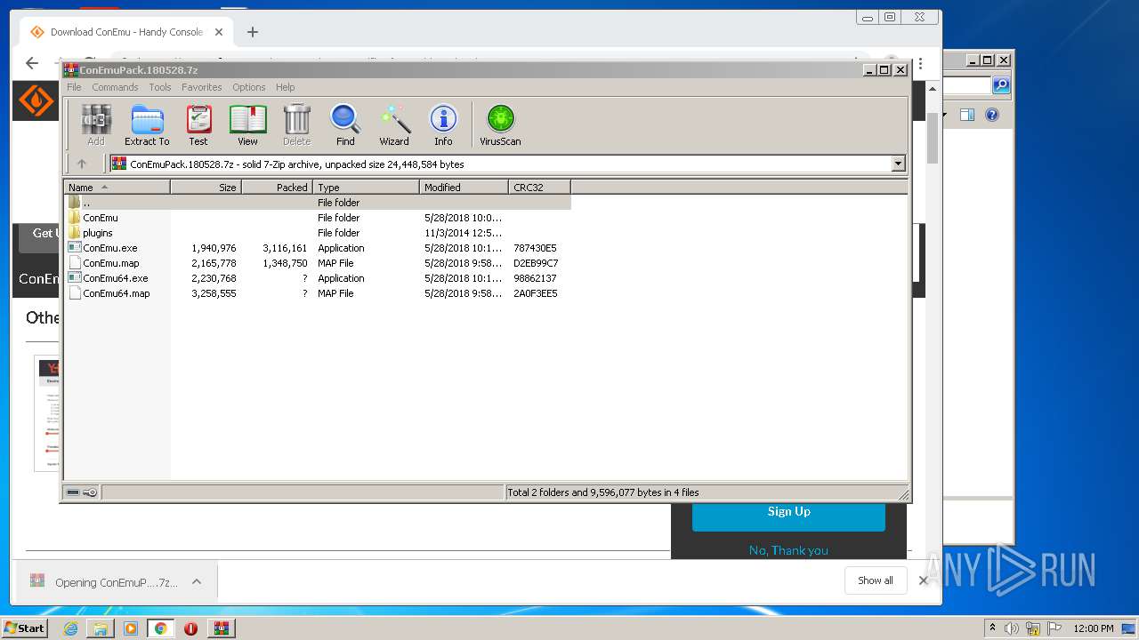Screen dimensions: 1139x640
Task: Show hidden system tray icons
Action: (993, 628)
